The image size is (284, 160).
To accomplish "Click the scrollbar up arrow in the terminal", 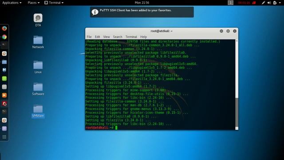I will click(x=237, y=41).
